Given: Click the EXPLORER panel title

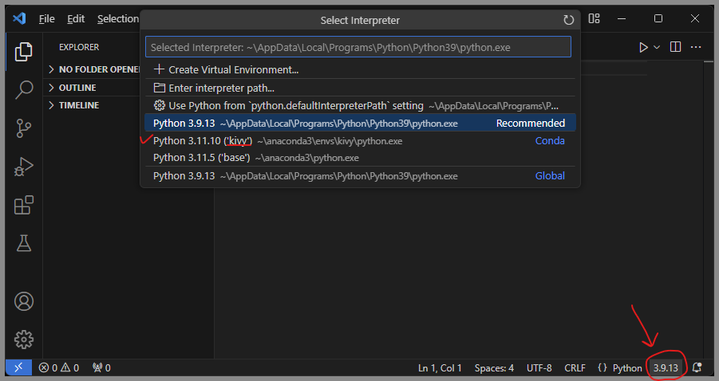Looking at the screenshot, I should coord(79,47).
